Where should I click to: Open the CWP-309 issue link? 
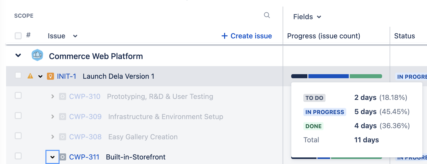(85, 117)
